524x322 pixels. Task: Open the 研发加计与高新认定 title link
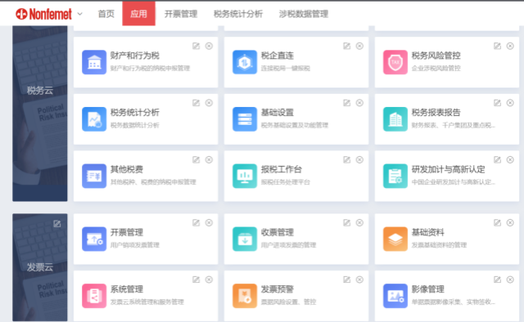[x=448, y=169]
